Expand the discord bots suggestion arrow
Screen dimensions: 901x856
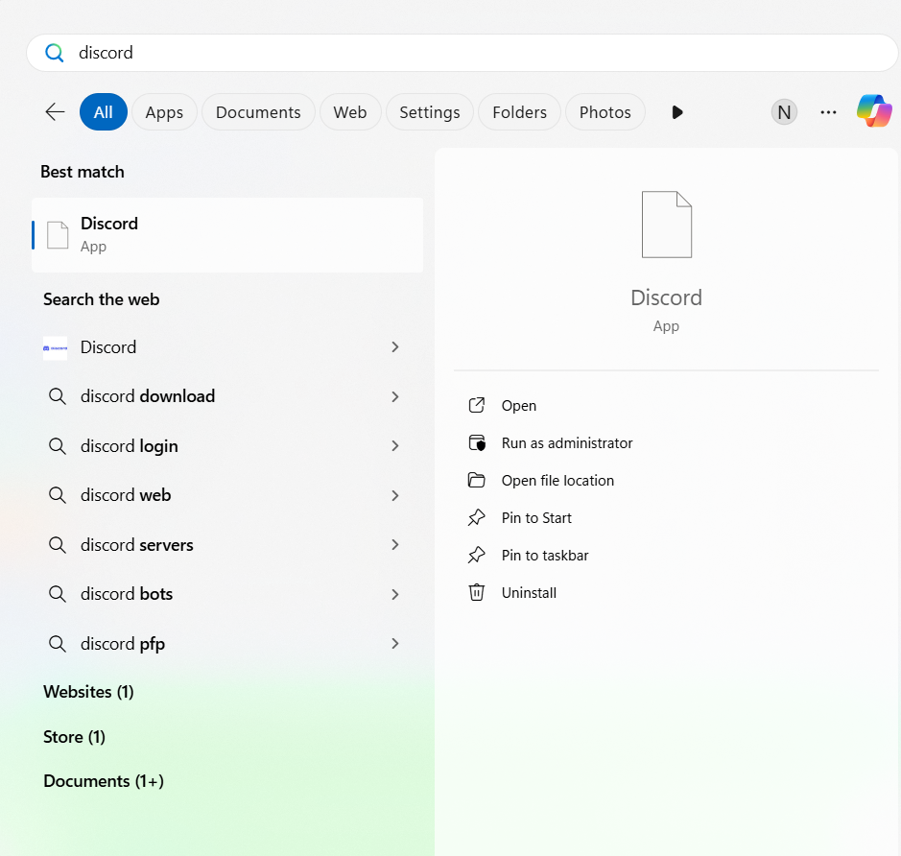(x=394, y=594)
